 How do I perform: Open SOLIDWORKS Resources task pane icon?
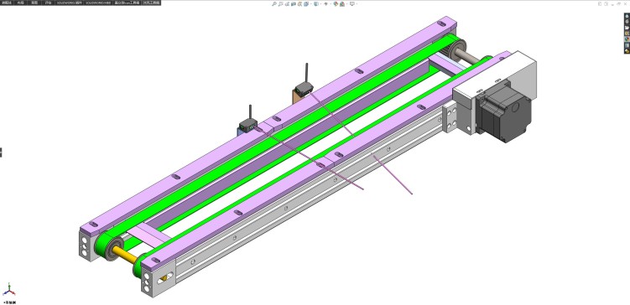click(627, 17)
